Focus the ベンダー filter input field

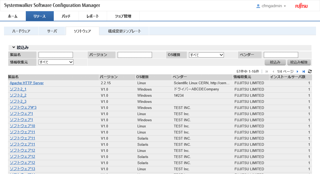(x=281, y=55)
